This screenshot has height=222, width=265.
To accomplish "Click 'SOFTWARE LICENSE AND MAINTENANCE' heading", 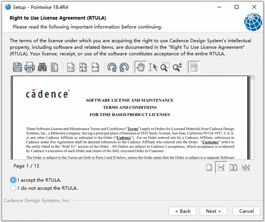I will pyautogui.click(x=129, y=100).
